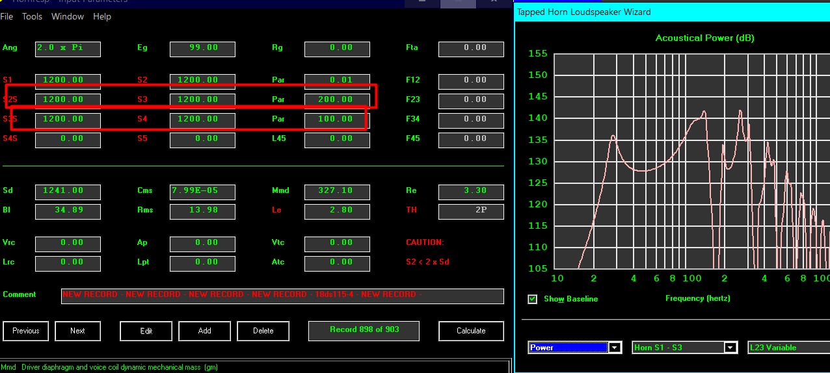This screenshot has height=373, width=830.
Task: Open the L23 Variable dropdown
Action: (788, 348)
